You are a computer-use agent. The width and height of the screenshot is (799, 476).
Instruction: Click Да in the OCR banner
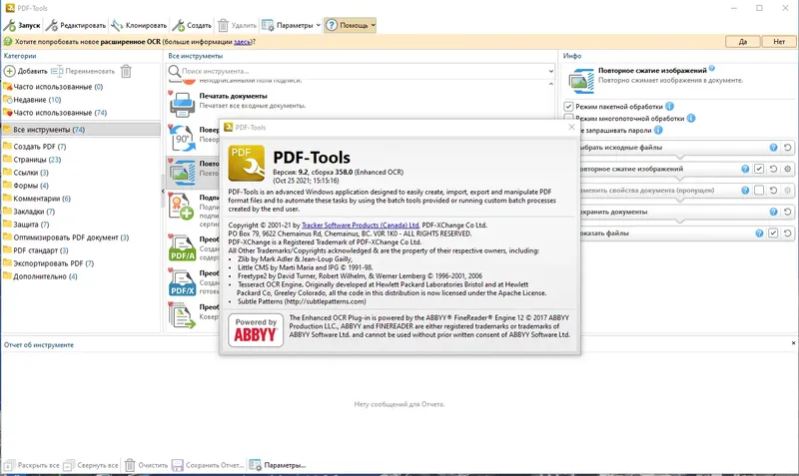(x=742, y=42)
